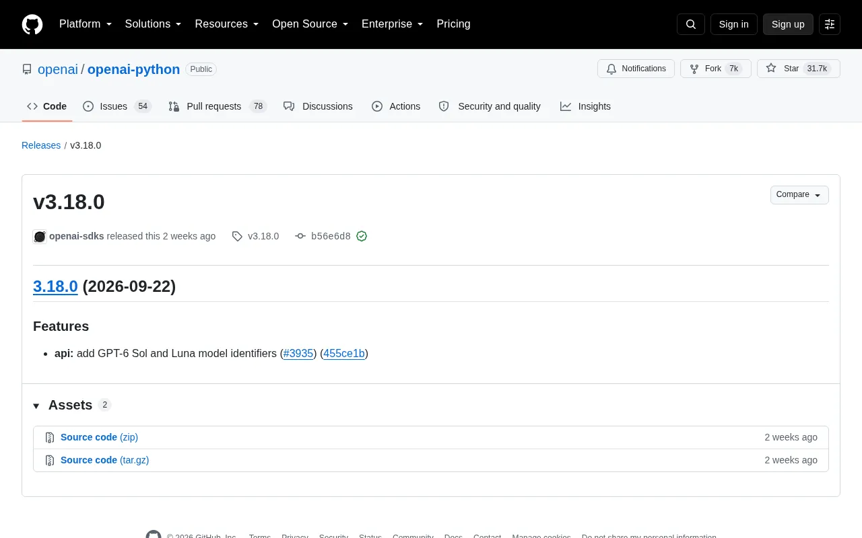Expand the Solutions menu
Image resolution: width=862 pixels, height=538 pixels.
pyautogui.click(x=154, y=24)
